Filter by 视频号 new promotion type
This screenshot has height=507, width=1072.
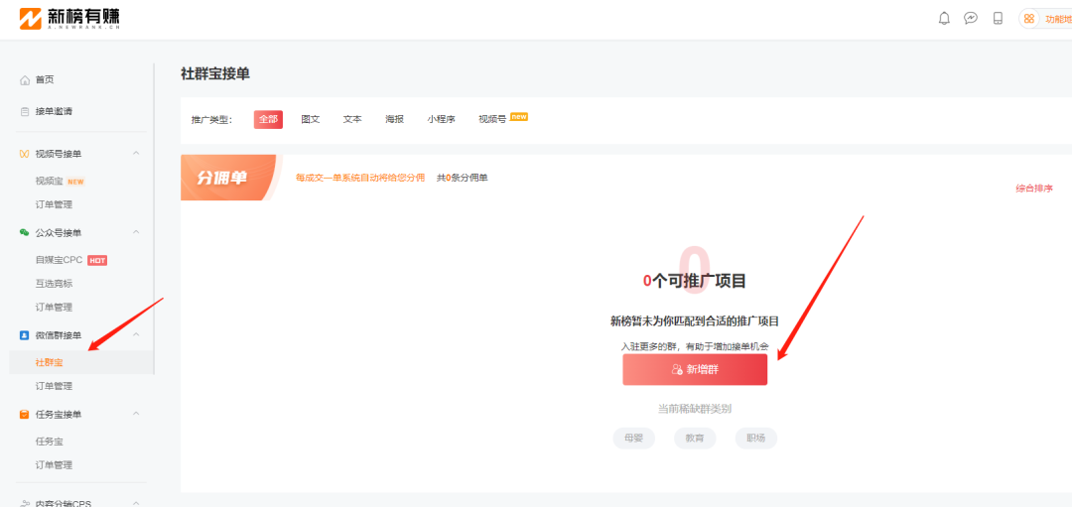click(x=502, y=119)
